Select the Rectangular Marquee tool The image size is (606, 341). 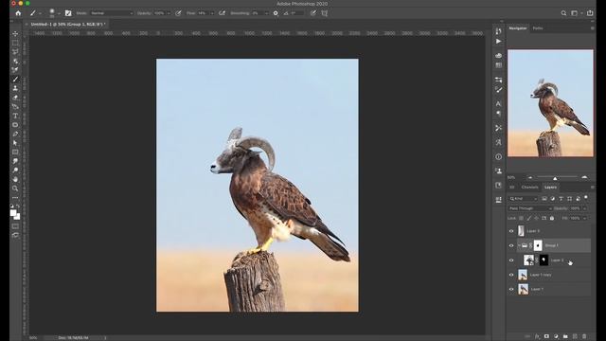15,43
